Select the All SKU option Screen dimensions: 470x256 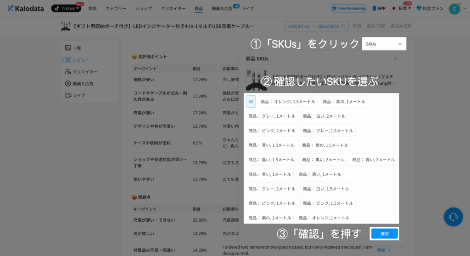coord(251,101)
